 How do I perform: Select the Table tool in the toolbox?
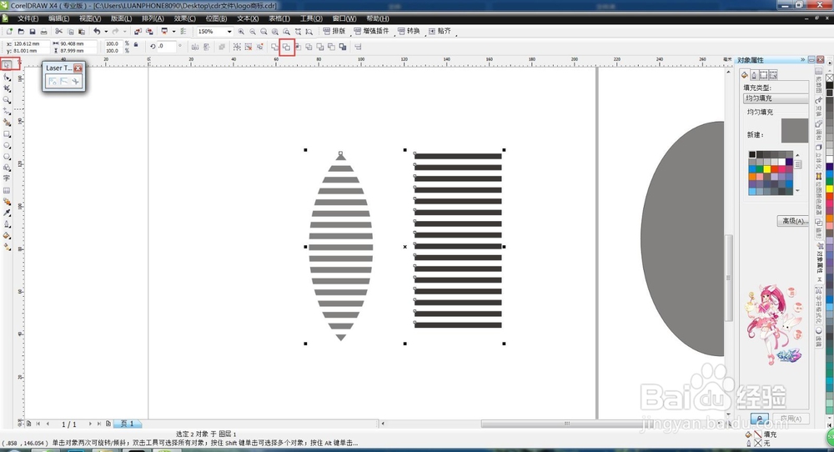[7, 190]
